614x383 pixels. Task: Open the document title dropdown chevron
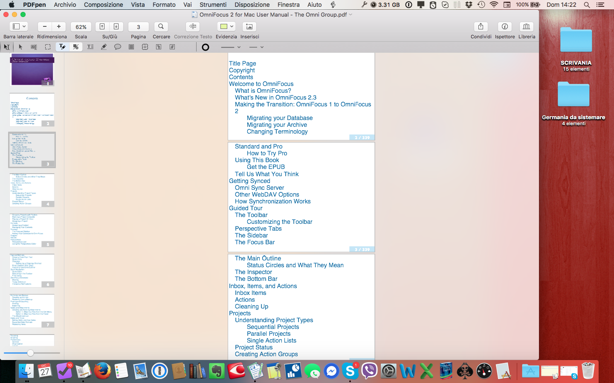tap(350, 14)
